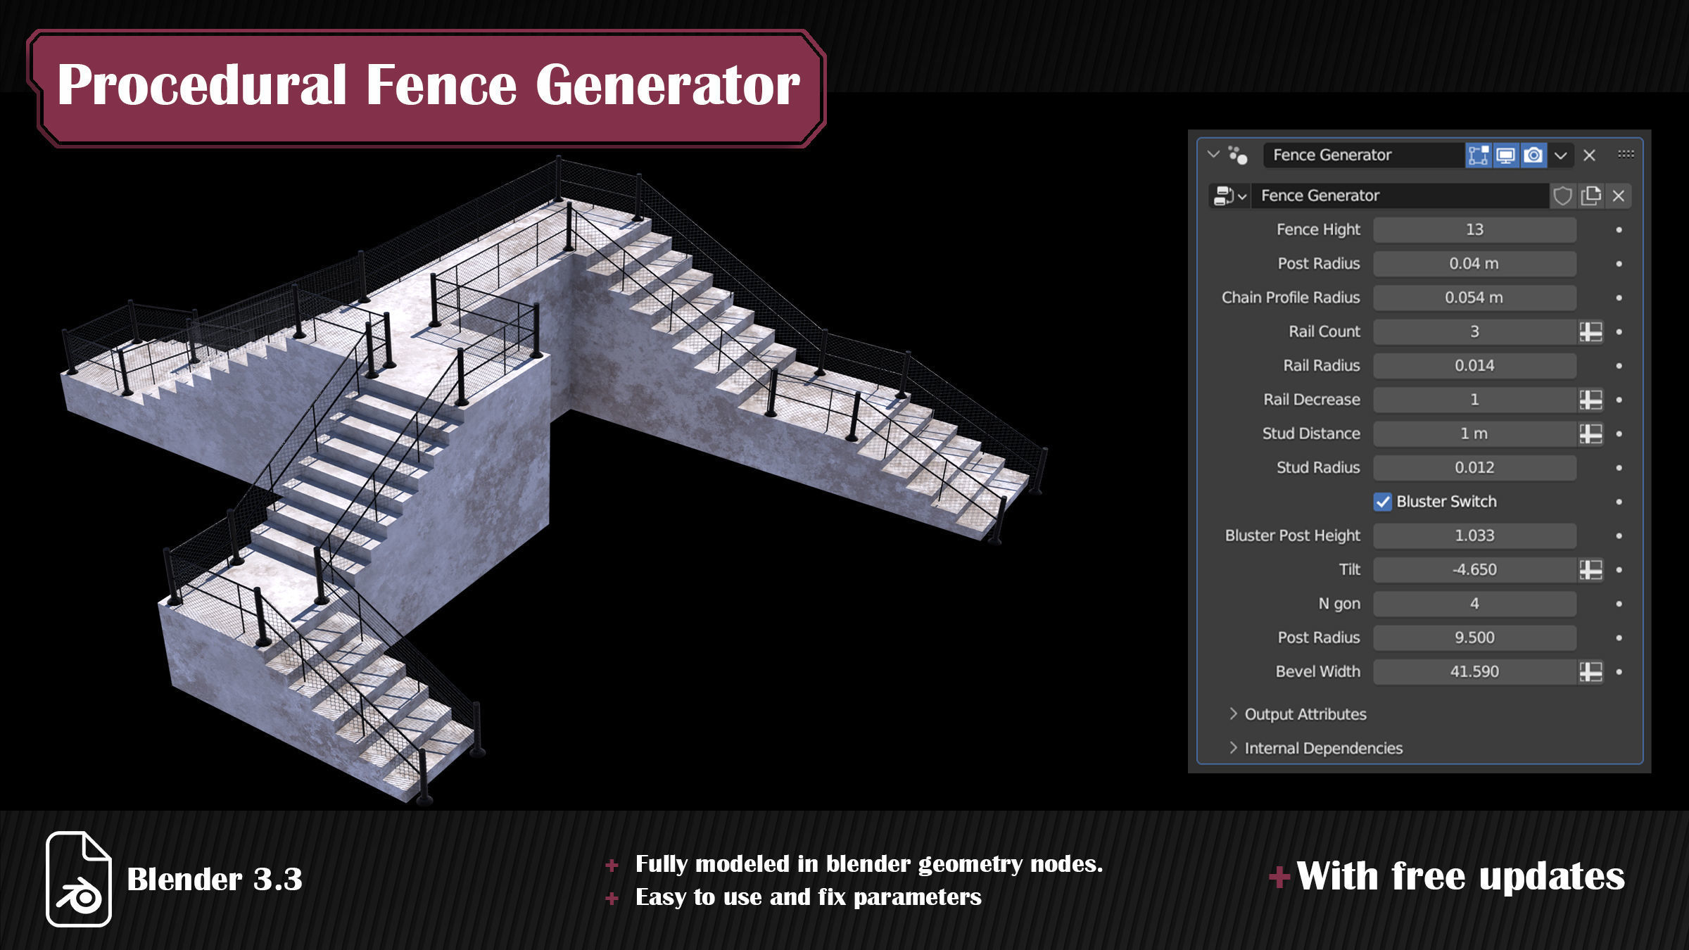Click animate dot for N gon
This screenshot has height=950, width=1689.
pos(1619,604)
